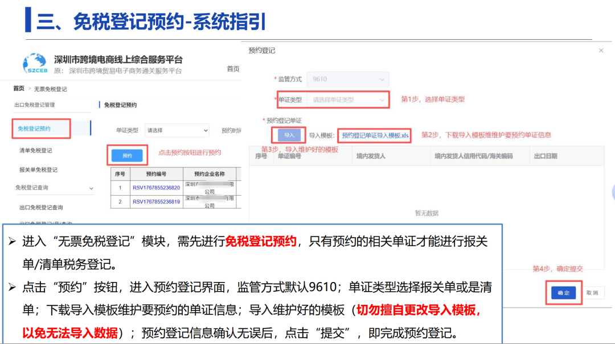Close the 预约登记 dialog with the X
615x344 pixels.
click(x=601, y=50)
